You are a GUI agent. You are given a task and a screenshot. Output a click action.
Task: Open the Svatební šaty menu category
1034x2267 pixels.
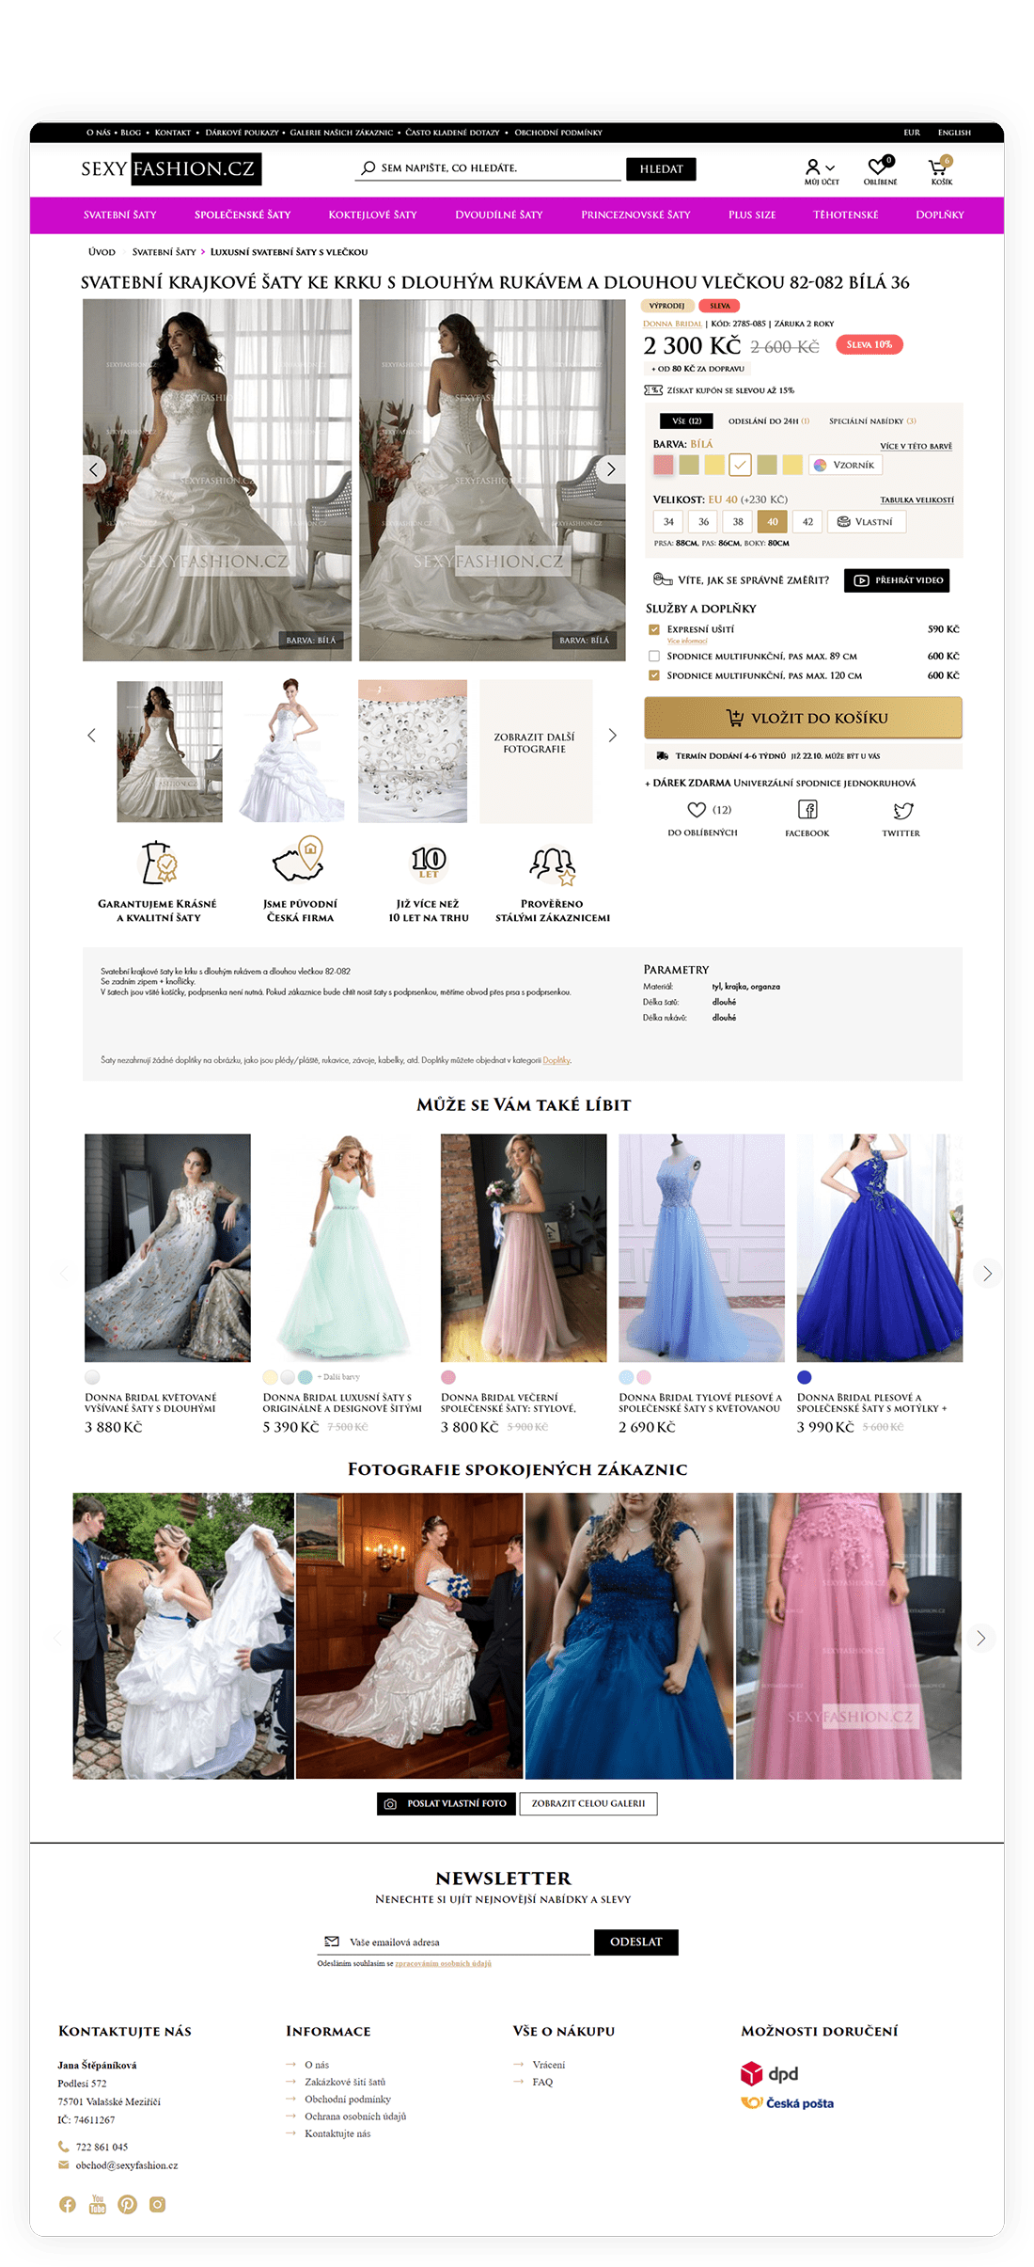[120, 215]
